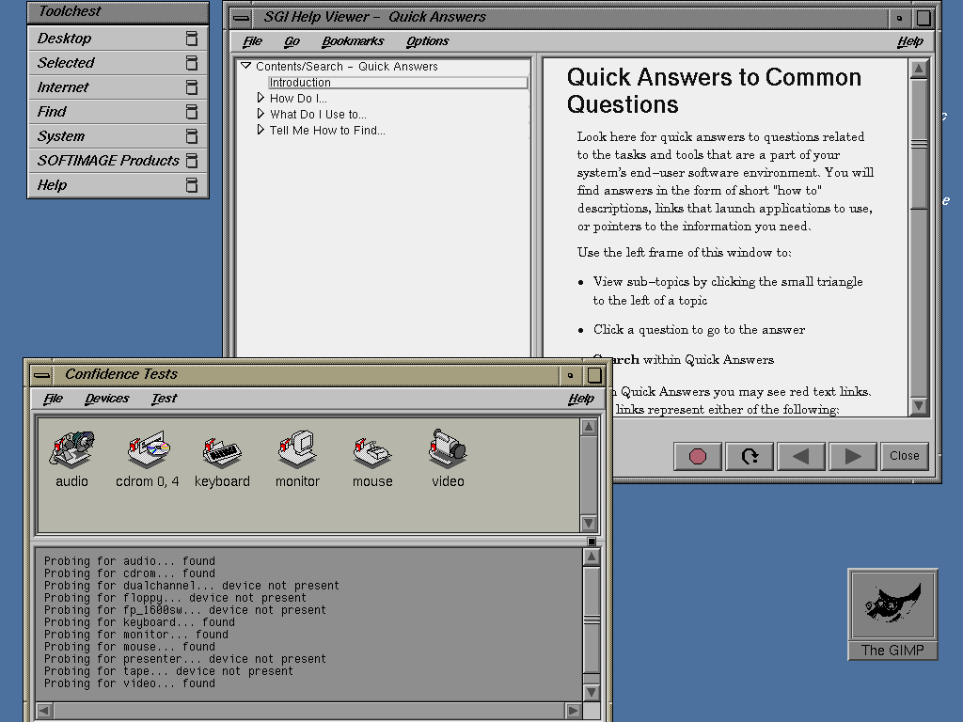
Task: Open the Help toolchest entry
Action: click(x=118, y=185)
